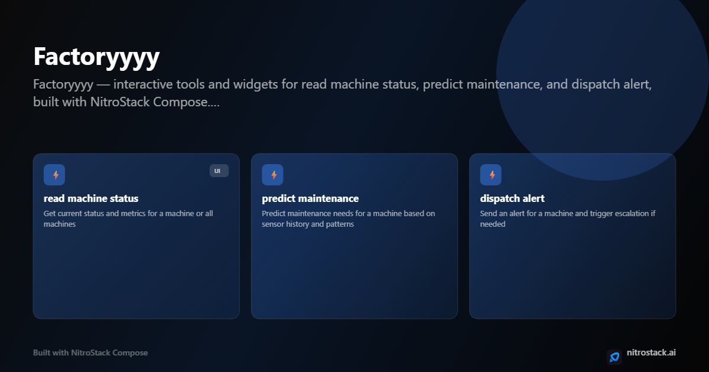
Task: Click empty body area of dispatch alert card
Action: click(x=572, y=272)
